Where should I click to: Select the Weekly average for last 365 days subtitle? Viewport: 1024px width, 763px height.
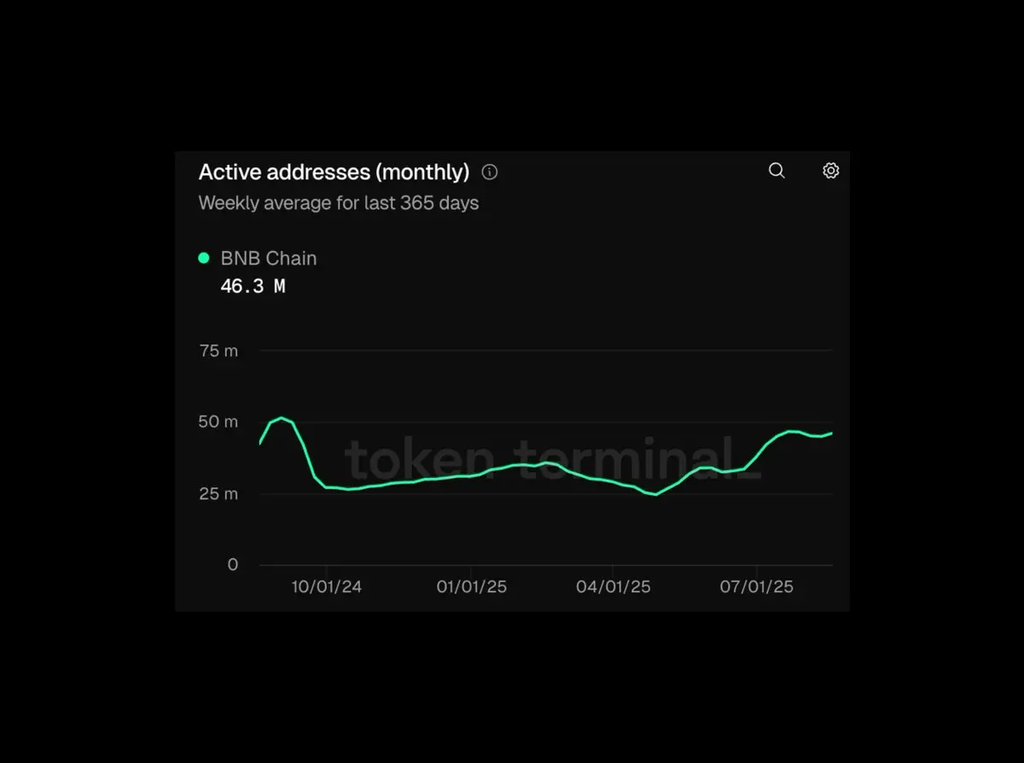click(339, 203)
